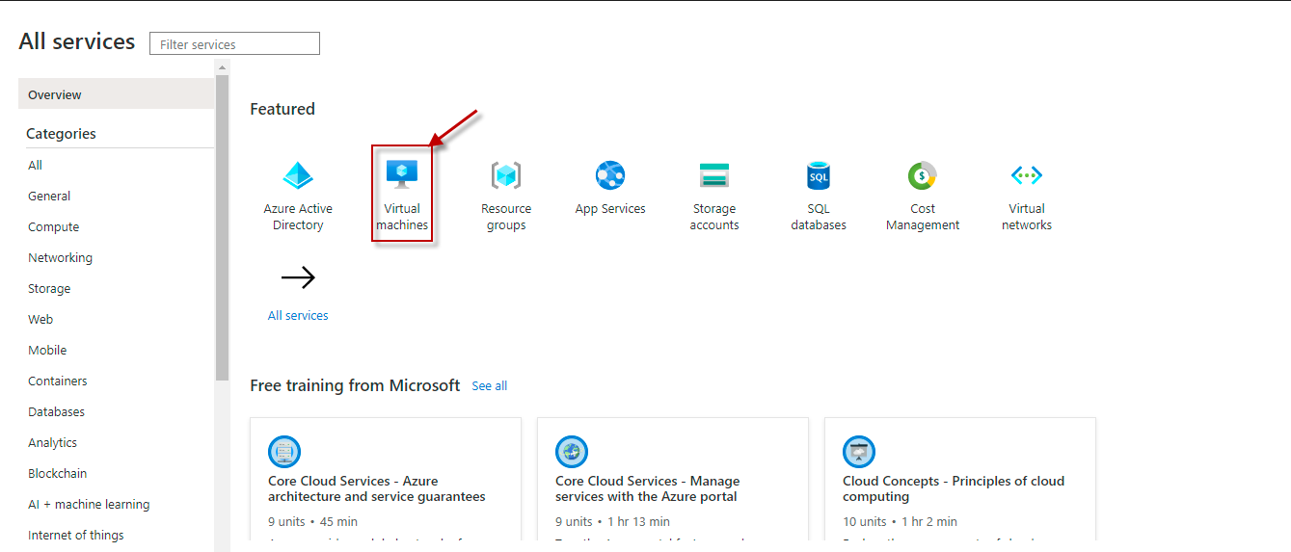The height and width of the screenshot is (552, 1291).
Task: Select the Web category
Action: click(40, 319)
